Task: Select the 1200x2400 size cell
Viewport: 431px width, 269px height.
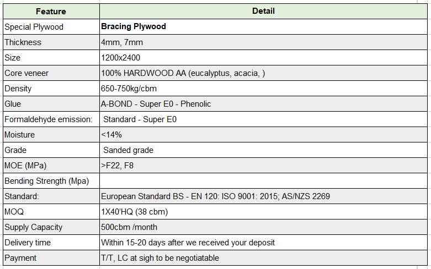Action: [263, 58]
